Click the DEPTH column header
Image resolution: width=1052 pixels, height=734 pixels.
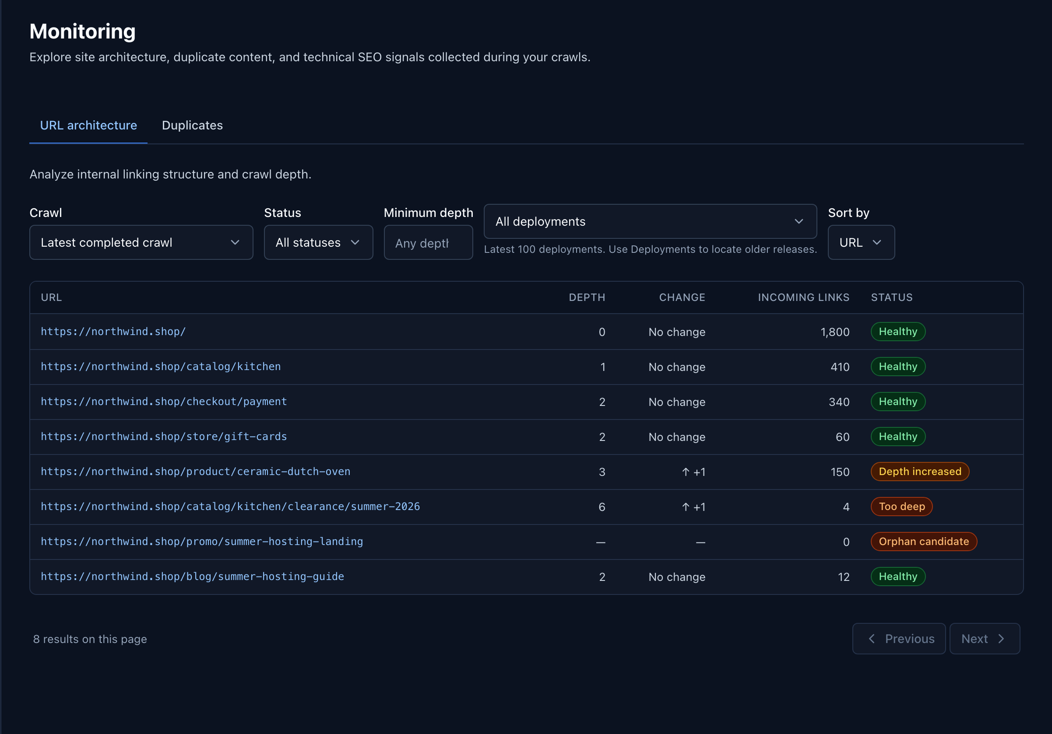[x=587, y=297]
